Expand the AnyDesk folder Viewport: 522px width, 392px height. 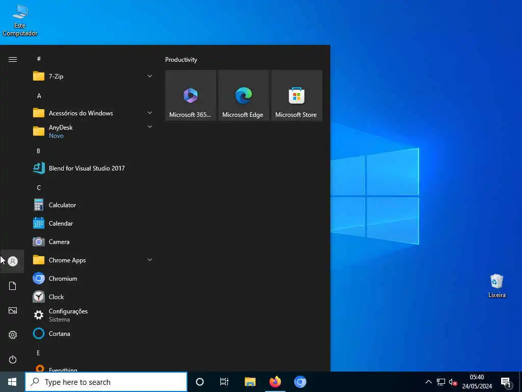tap(93, 131)
